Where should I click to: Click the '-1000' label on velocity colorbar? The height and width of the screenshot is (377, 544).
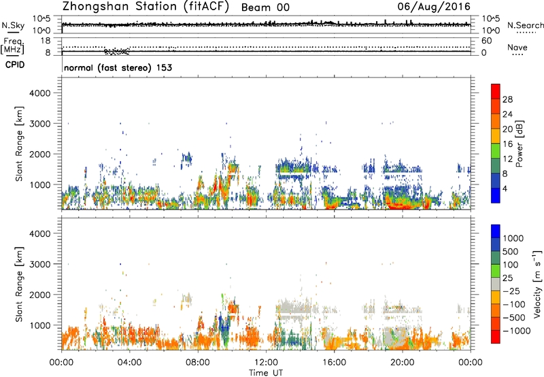pos(516,331)
